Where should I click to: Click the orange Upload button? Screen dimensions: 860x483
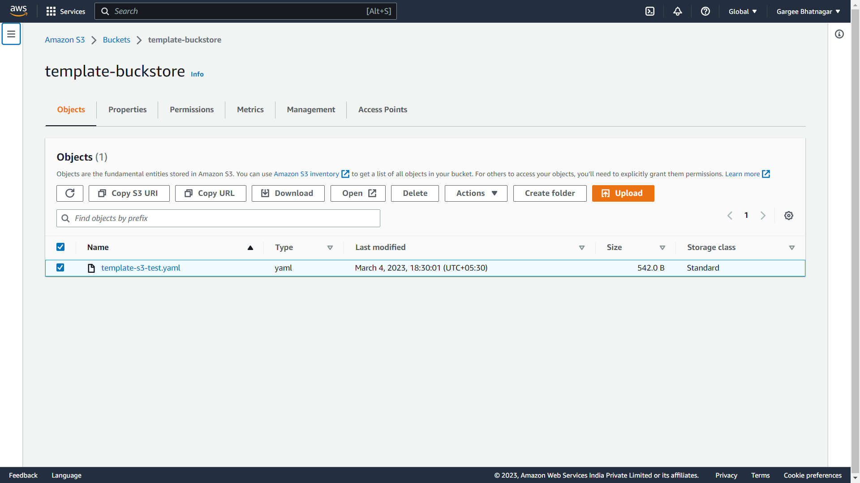click(623, 193)
